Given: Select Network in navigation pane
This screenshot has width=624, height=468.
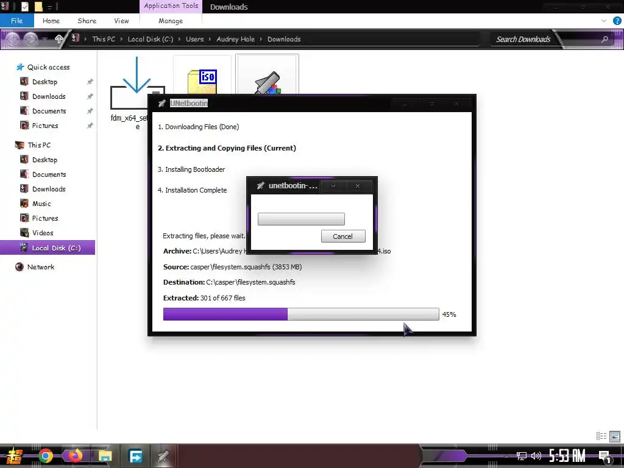Looking at the screenshot, I should point(41,267).
